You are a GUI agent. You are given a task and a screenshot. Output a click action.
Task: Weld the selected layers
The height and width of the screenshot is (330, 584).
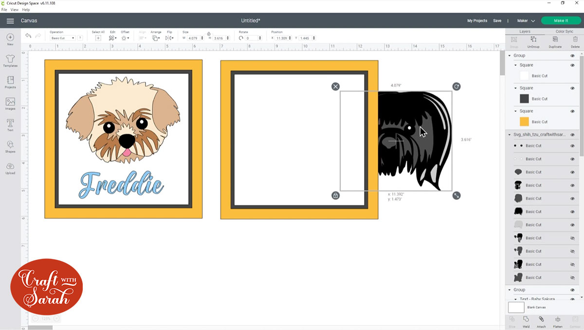tap(526, 321)
